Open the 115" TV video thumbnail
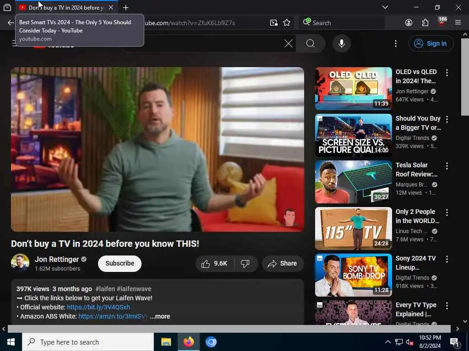 (x=353, y=229)
